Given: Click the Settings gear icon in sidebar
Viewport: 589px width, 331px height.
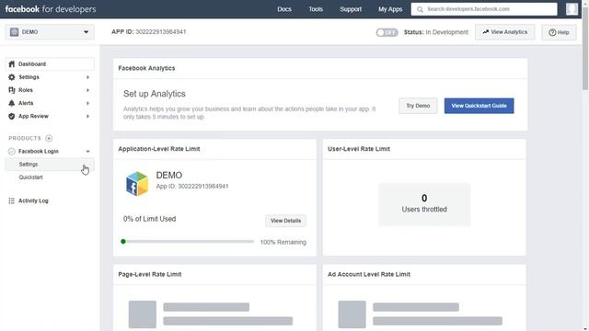Looking at the screenshot, I should [x=12, y=77].
